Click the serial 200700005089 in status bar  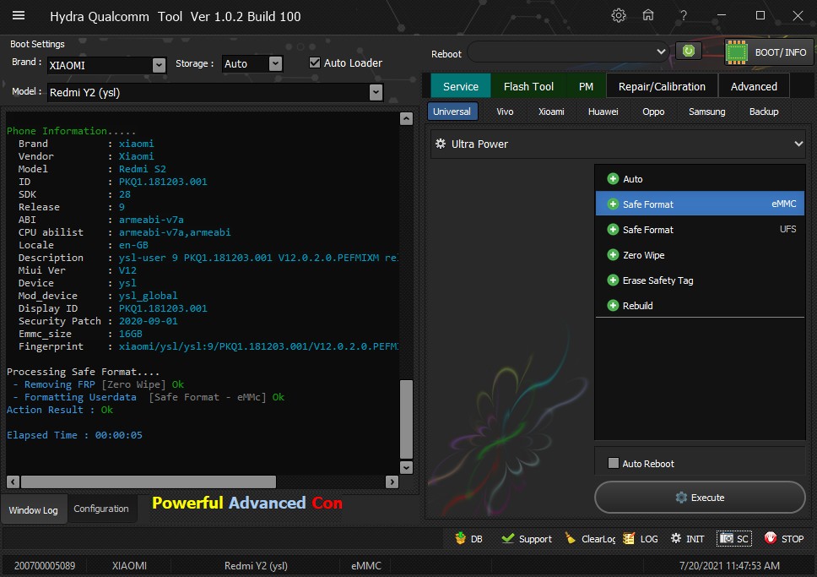click(44, 565)
